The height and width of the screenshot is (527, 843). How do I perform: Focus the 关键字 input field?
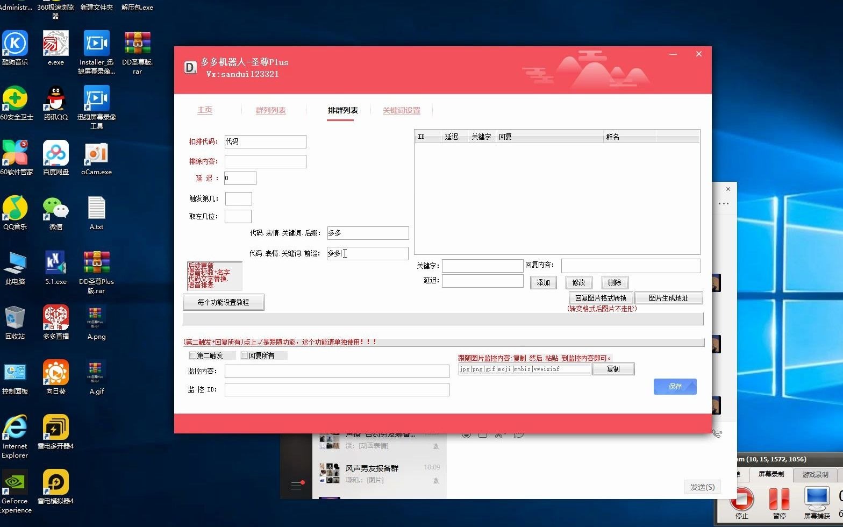tap(482, 266)
